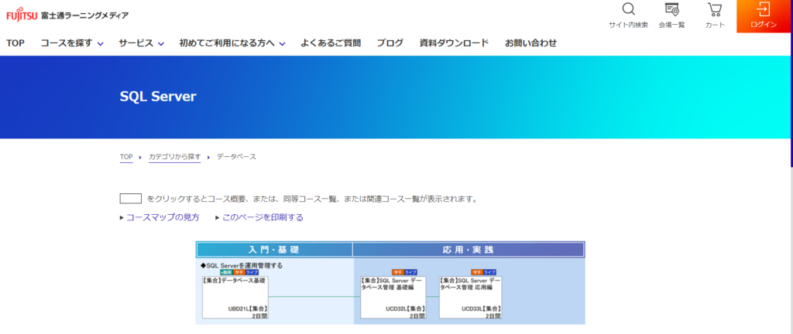
Task: Click the サテ badge above データベース基礎
Action: [239, 272]
